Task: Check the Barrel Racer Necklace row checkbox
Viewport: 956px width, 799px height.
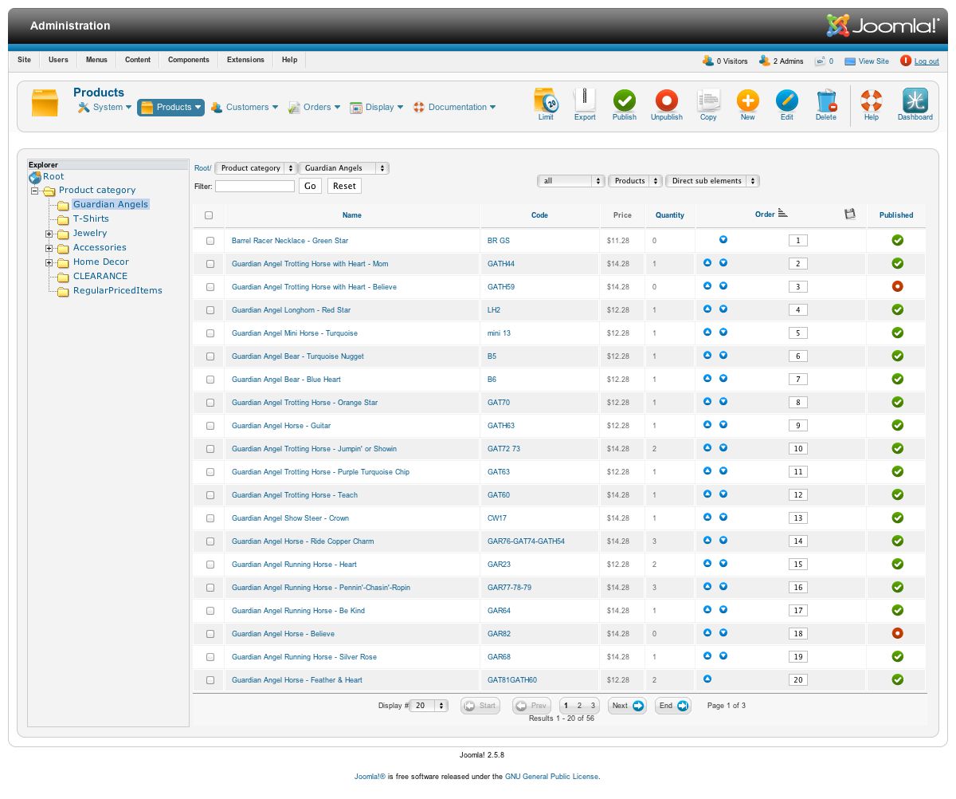Action: tap(210, 241)
